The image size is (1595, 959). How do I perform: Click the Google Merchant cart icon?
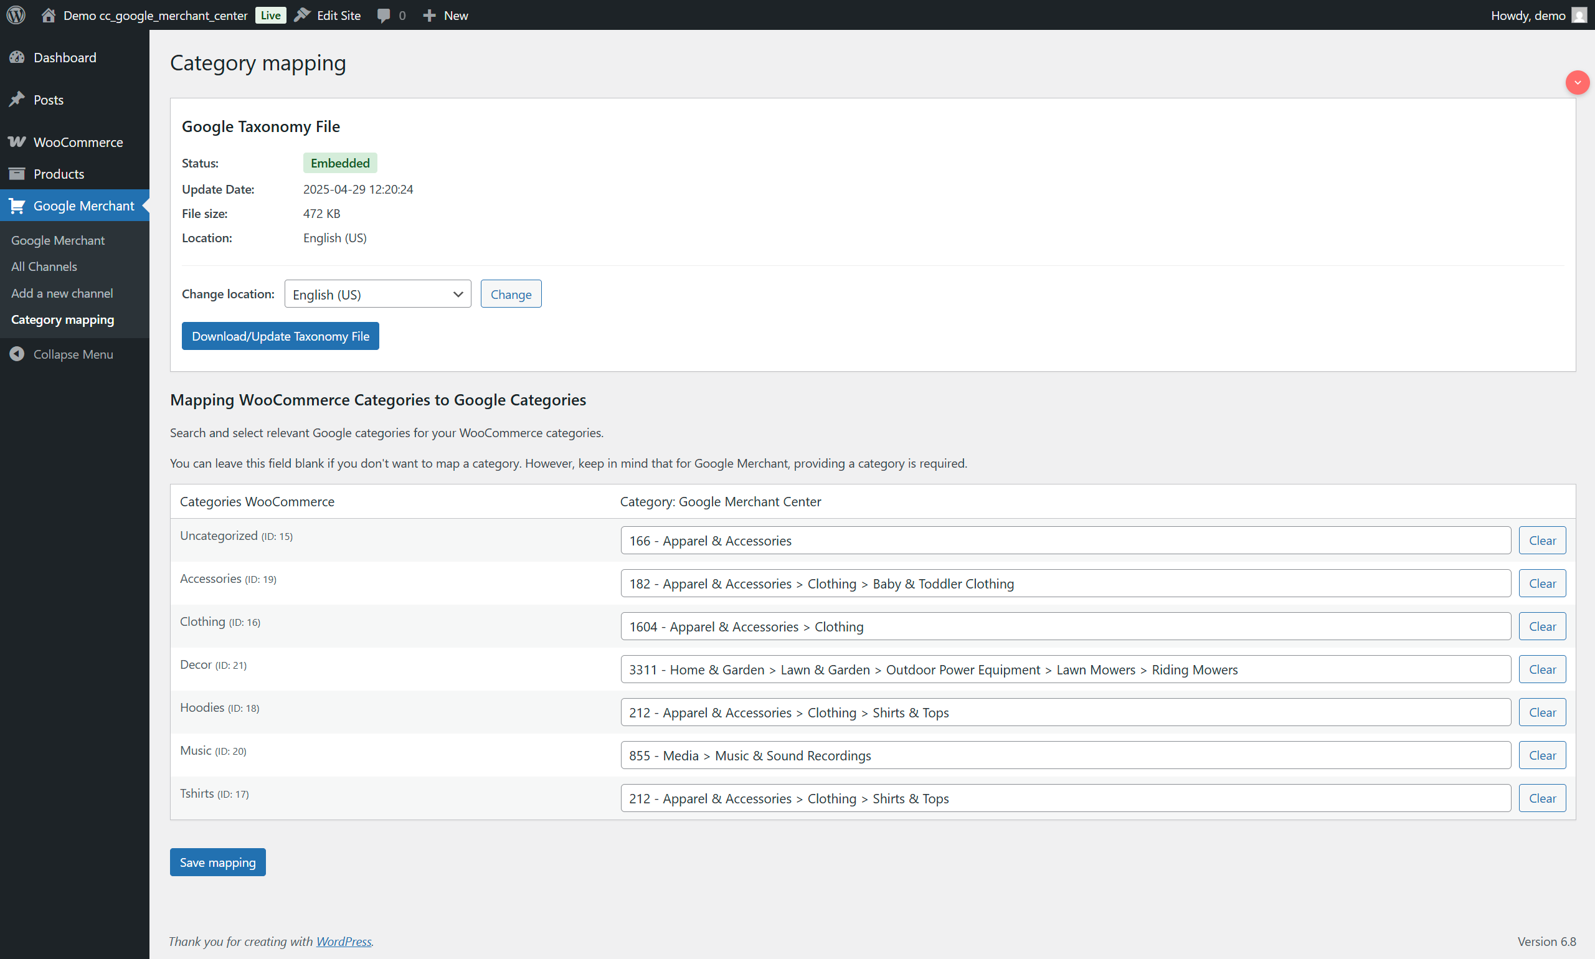pyautogui.click(x=17, y=205)
